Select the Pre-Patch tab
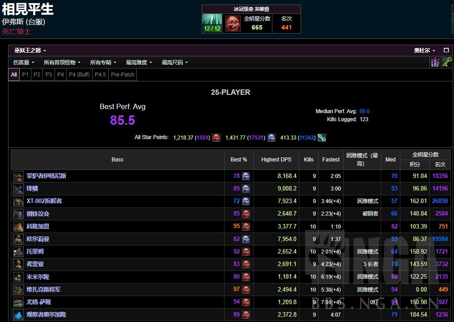454x322 pixels. coord(122,75)
